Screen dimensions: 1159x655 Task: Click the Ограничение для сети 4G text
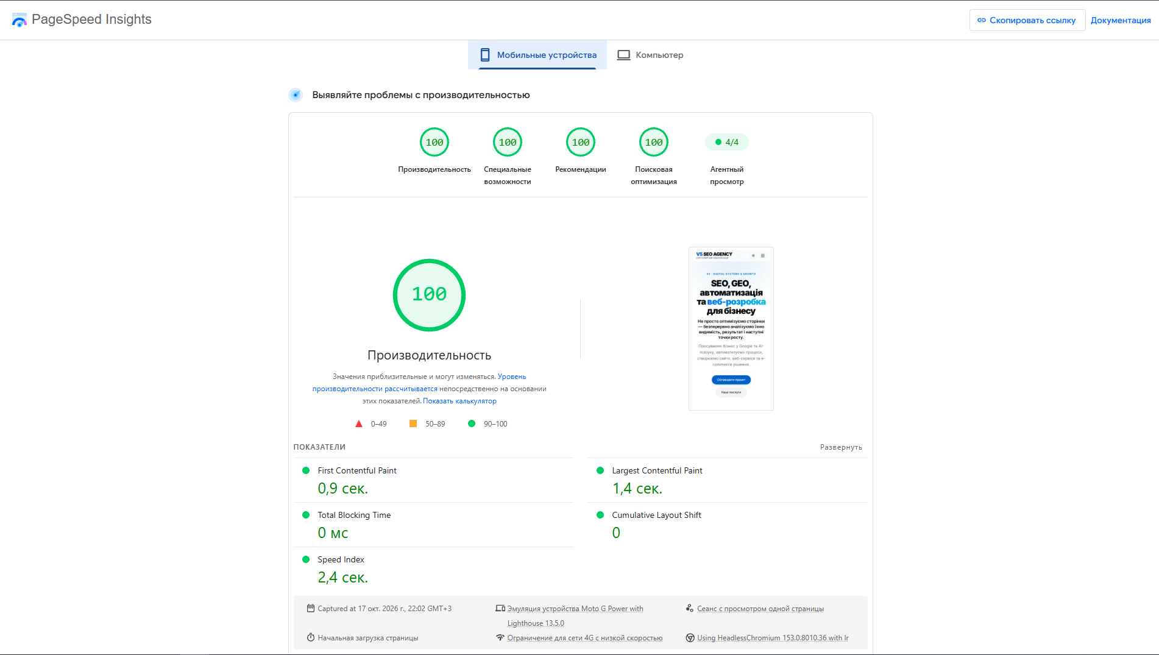[585, 637]
